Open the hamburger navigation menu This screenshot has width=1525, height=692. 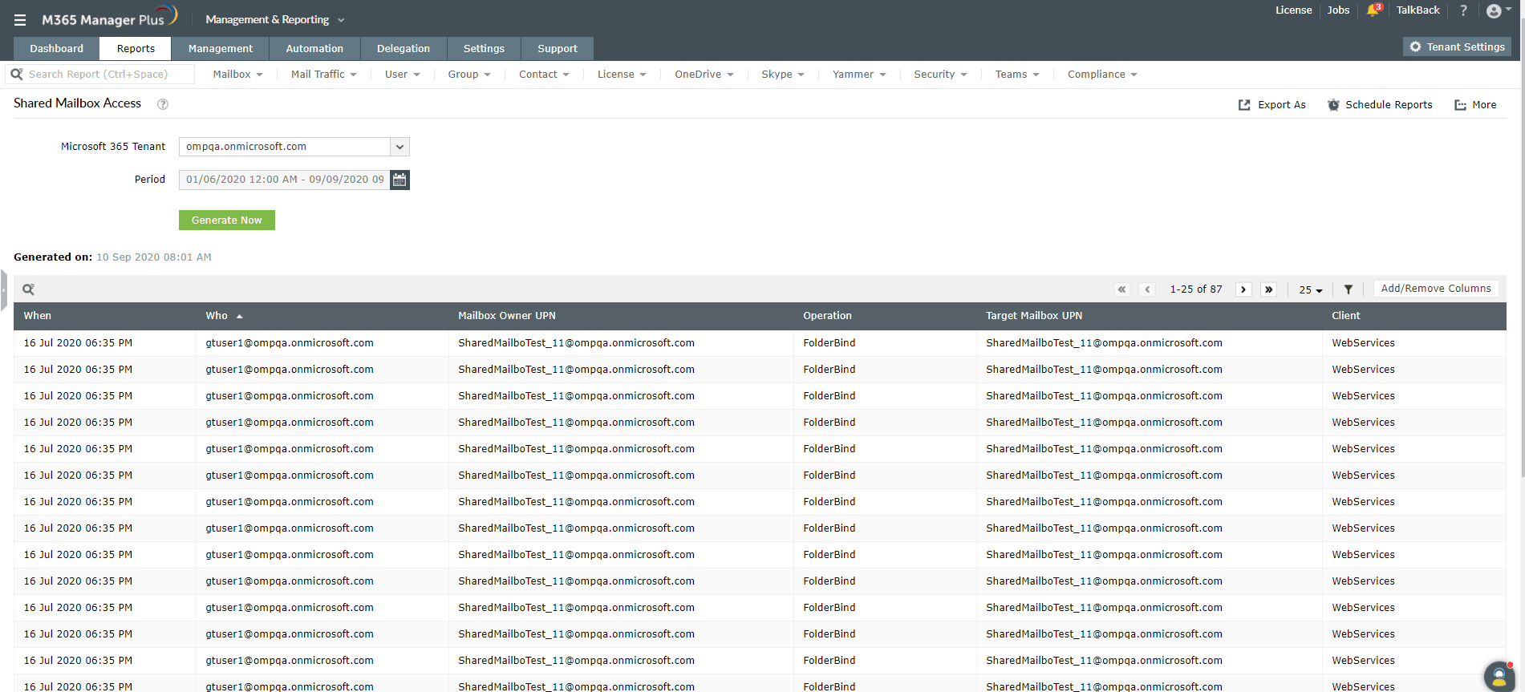click(20, 20)
